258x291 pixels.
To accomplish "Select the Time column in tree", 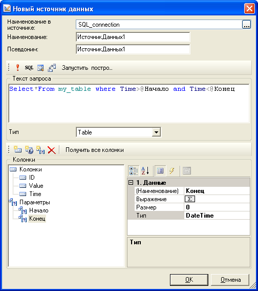I will [x=35, y=194].
